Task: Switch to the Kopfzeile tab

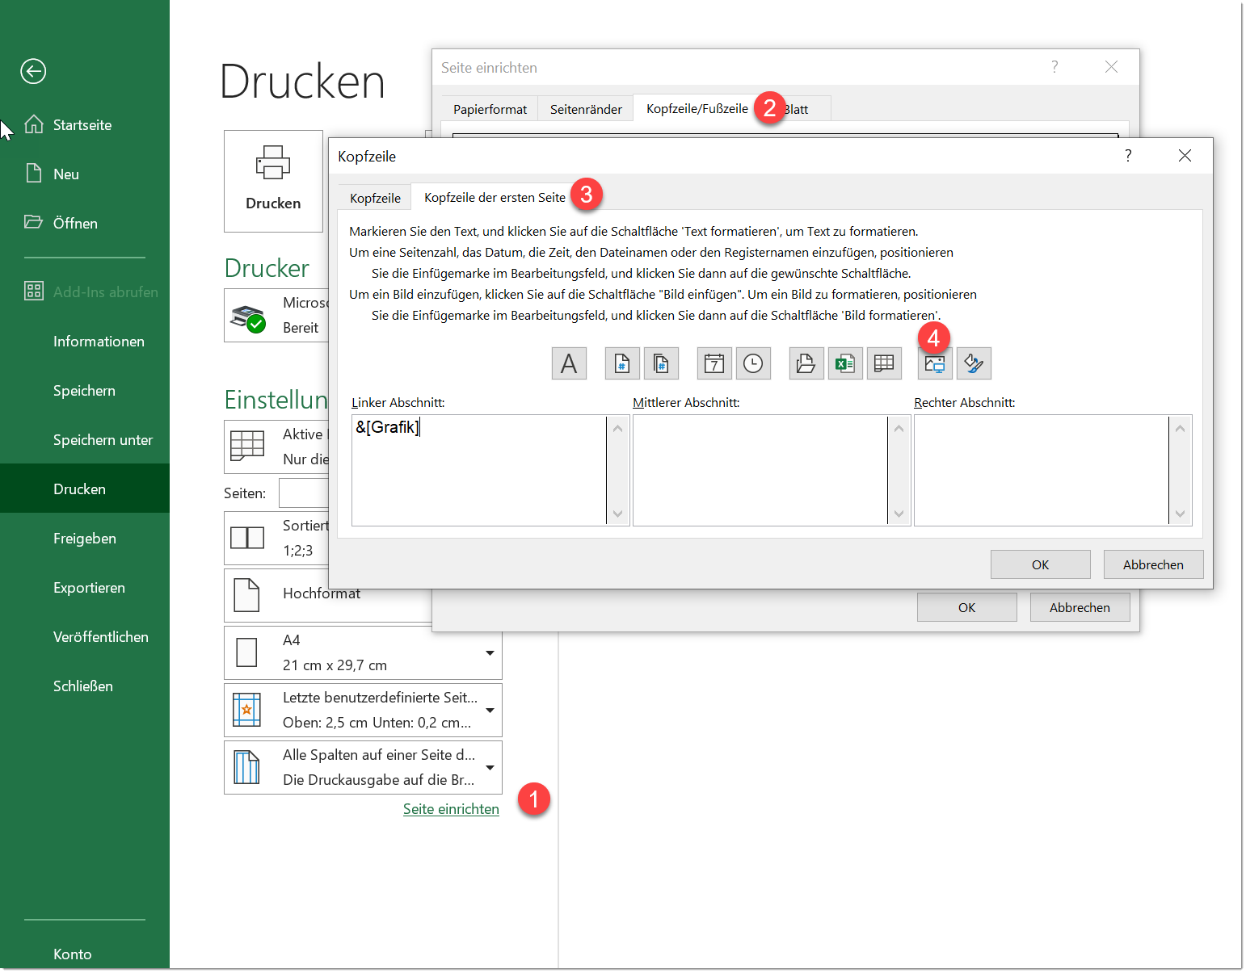Action: (x=375, y=198)
